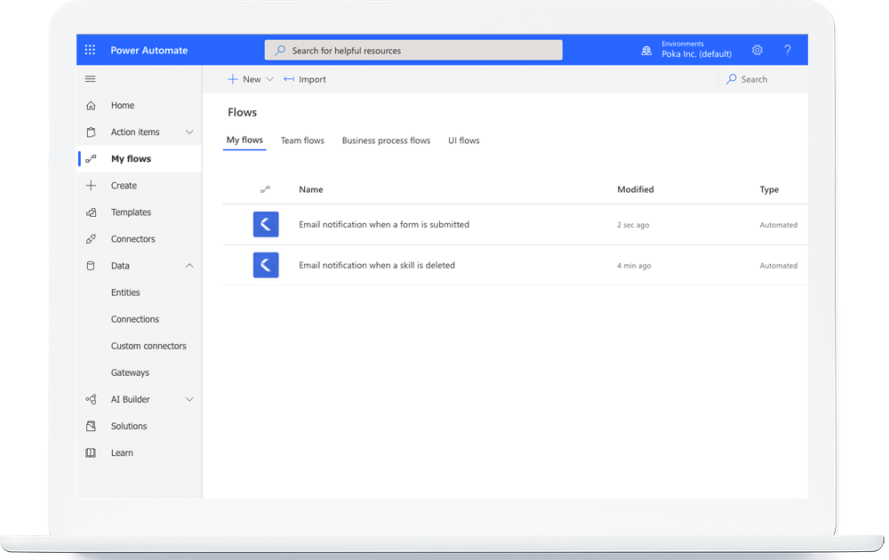Switch to the Business process flows tab

386,140
